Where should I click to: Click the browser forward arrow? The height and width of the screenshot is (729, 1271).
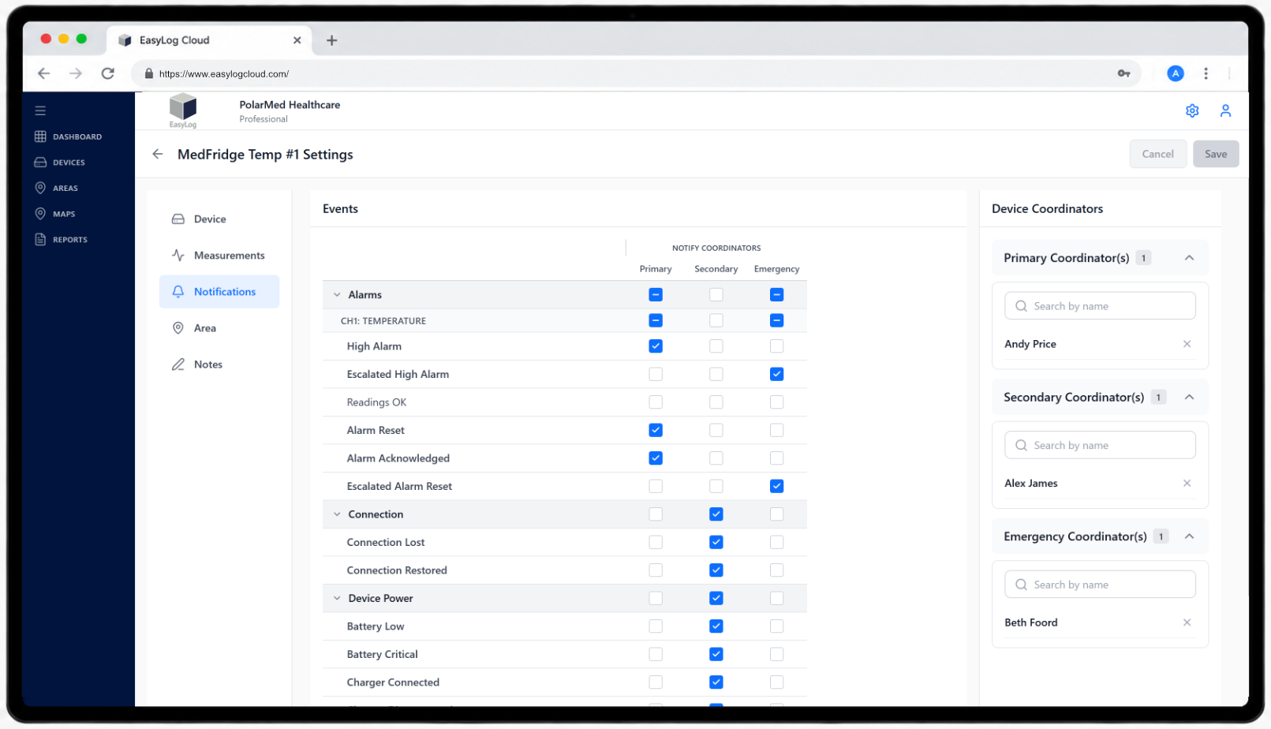[76, 73]
